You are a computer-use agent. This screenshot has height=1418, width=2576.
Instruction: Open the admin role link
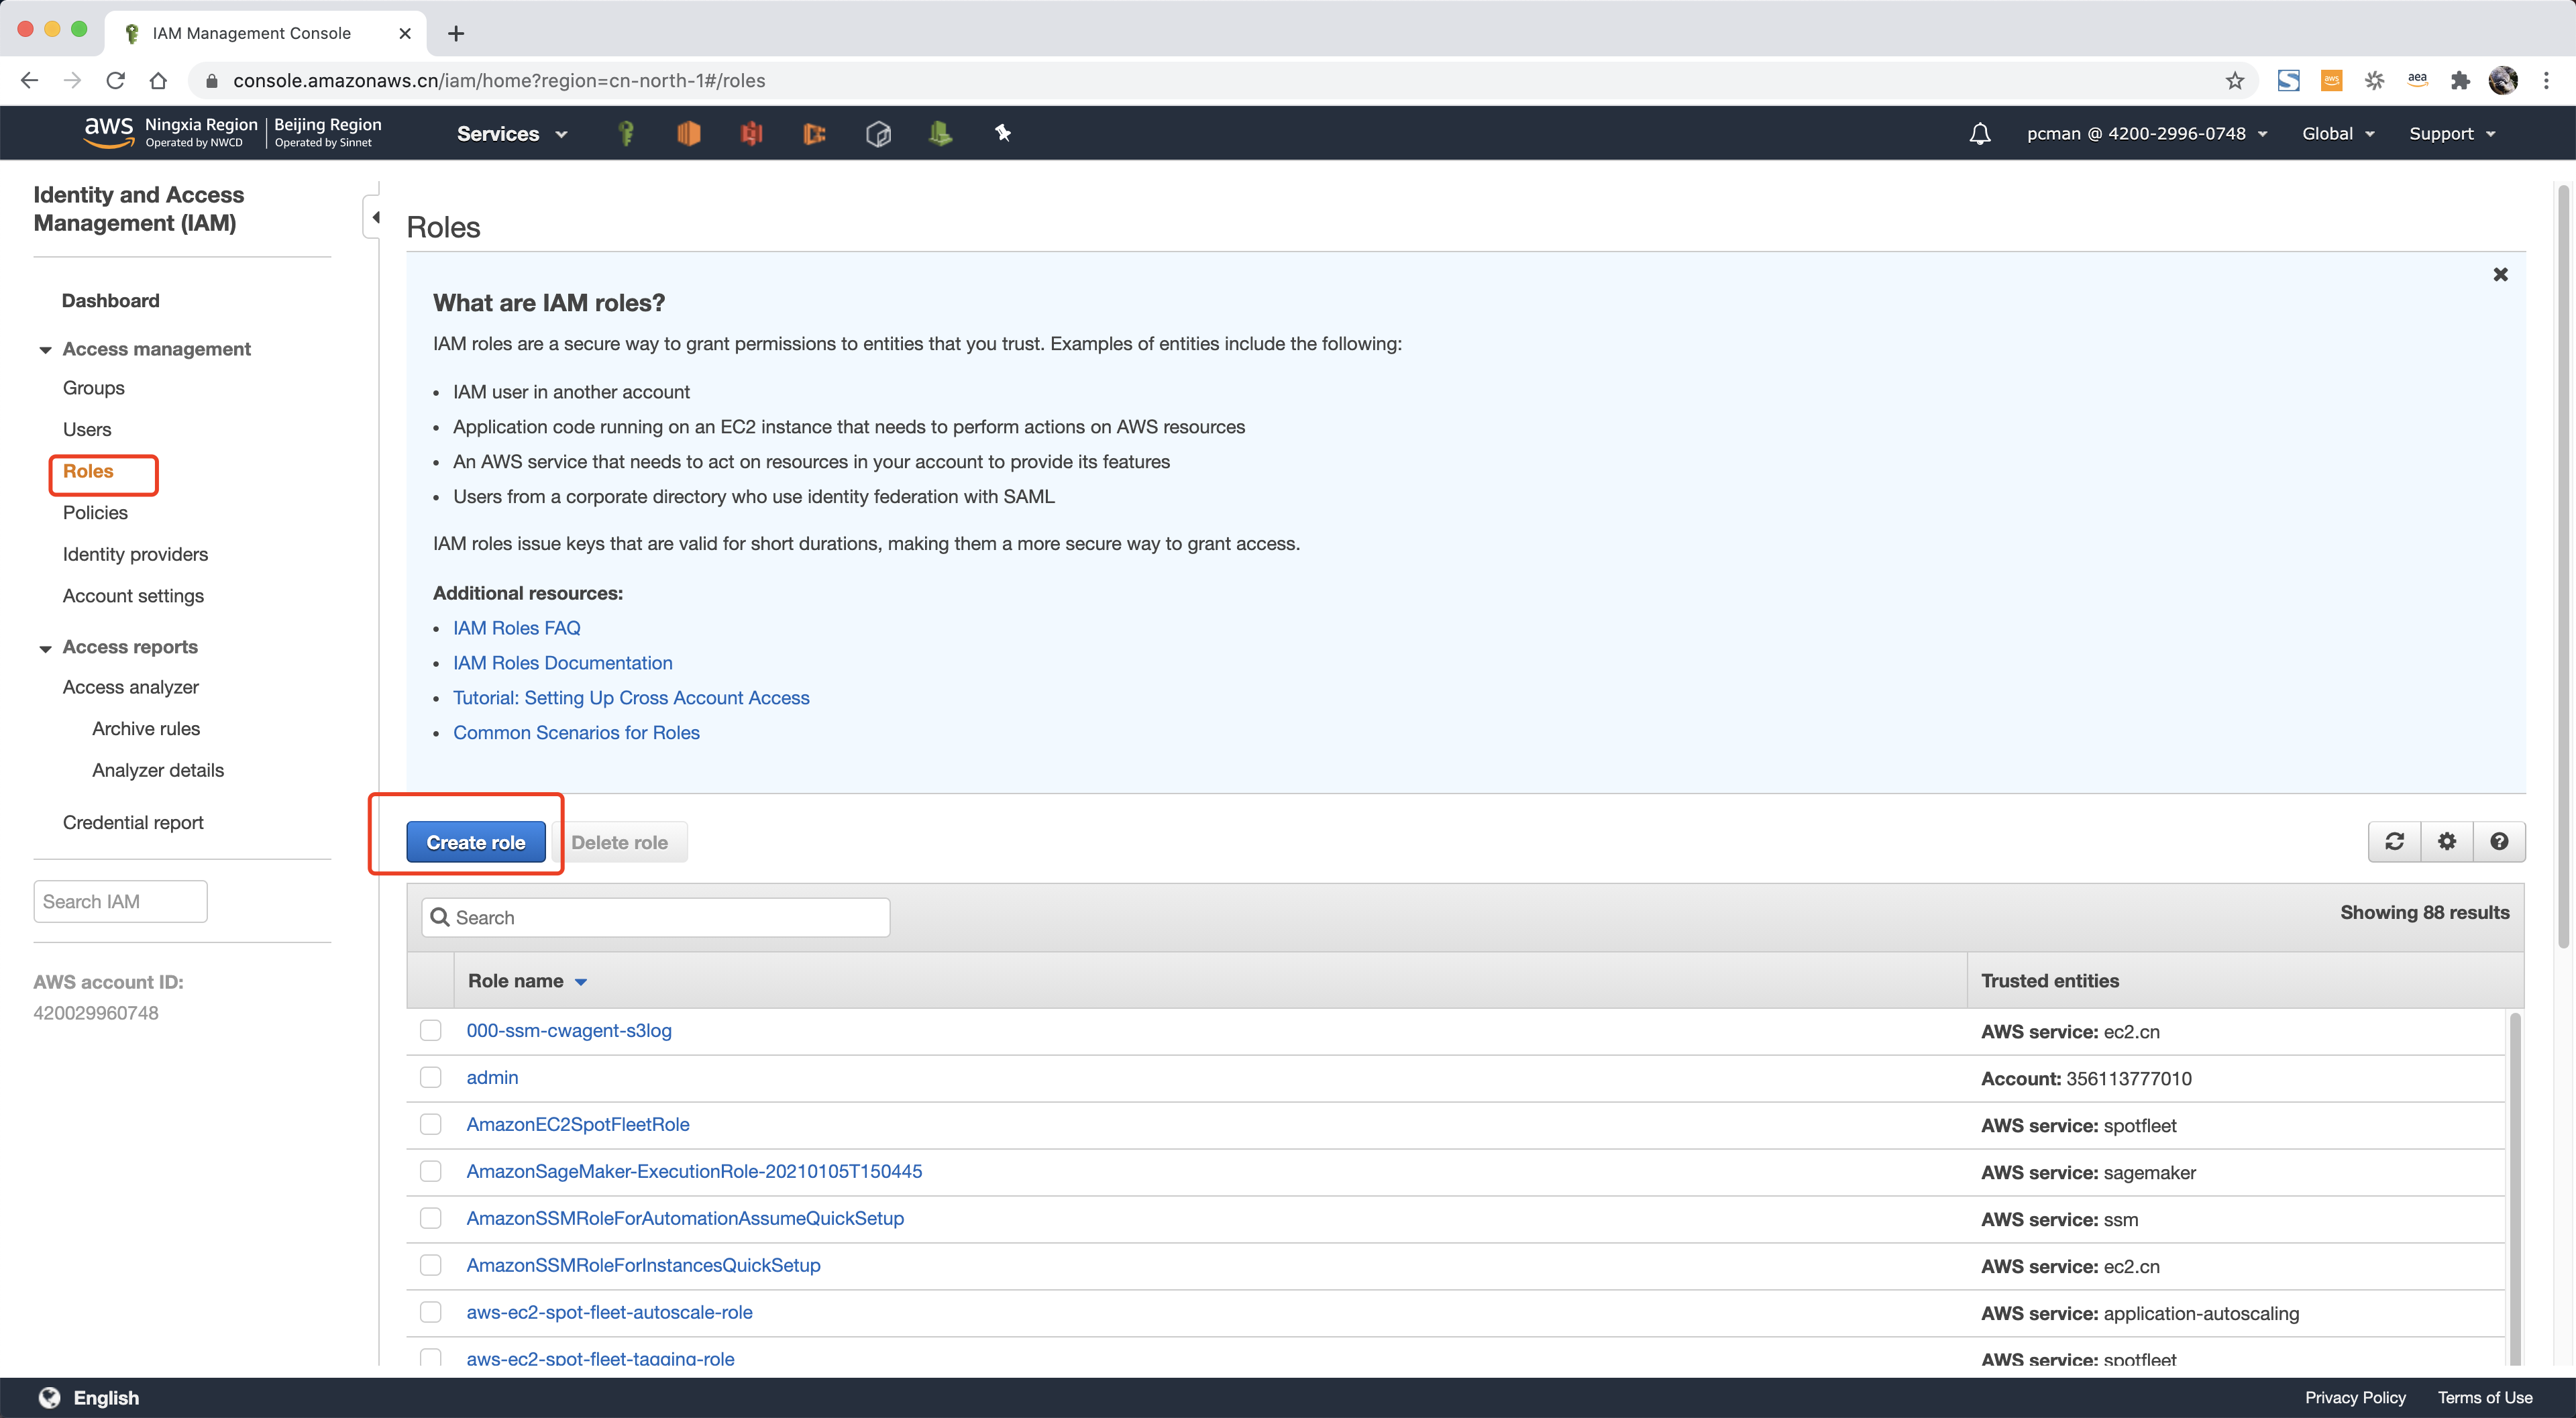tap(492, 1078)
